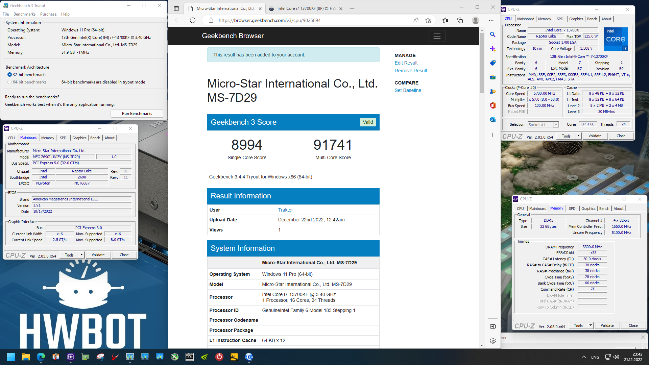Click the scrollbar up arrow in browser
The height and width of the screenshot is (365, 649).
482,30
